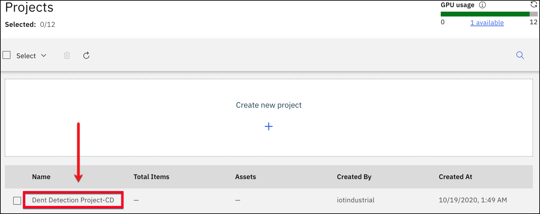This screenshot has height=214, width=540.
Task: Click Create new project text
Action: (269, 105)
